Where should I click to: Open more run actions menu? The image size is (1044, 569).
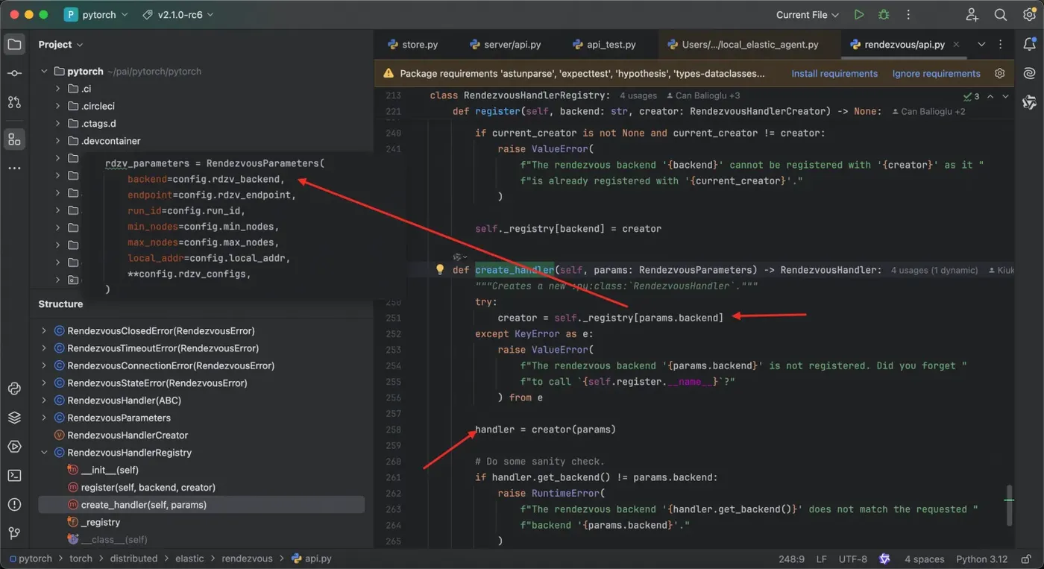(x=908, y=15)
